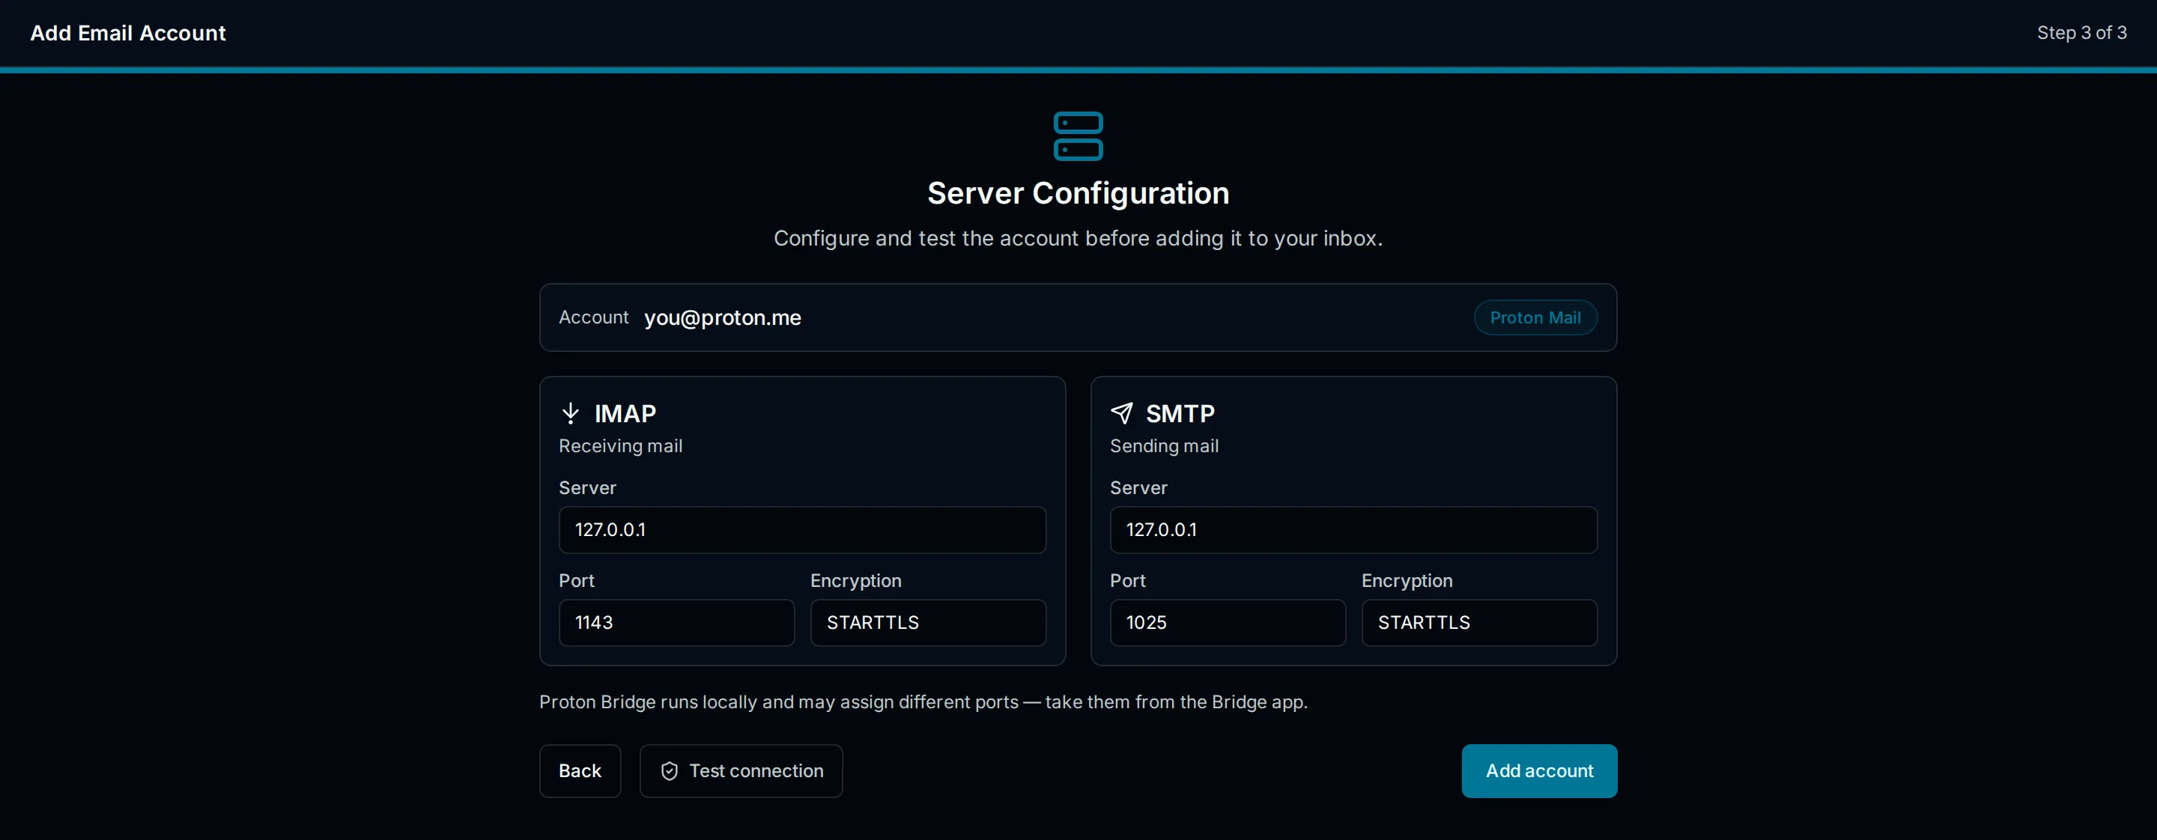Image resolution: width=2157 pixels, height=840 pixels.
Task: Click the IMAP download arrow icon
Action: point(570,413)
